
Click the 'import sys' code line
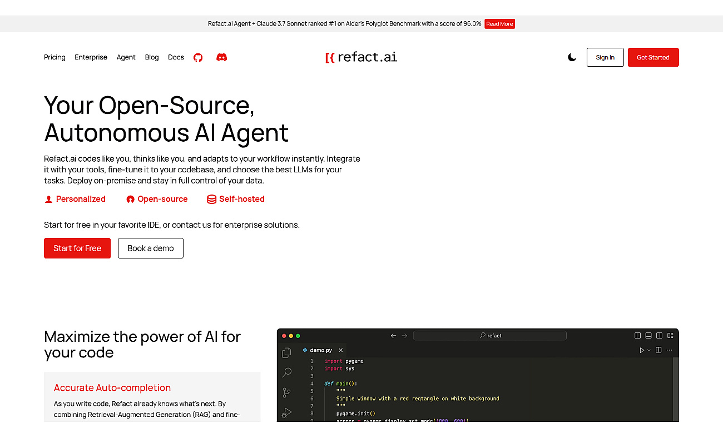(339, 369)
